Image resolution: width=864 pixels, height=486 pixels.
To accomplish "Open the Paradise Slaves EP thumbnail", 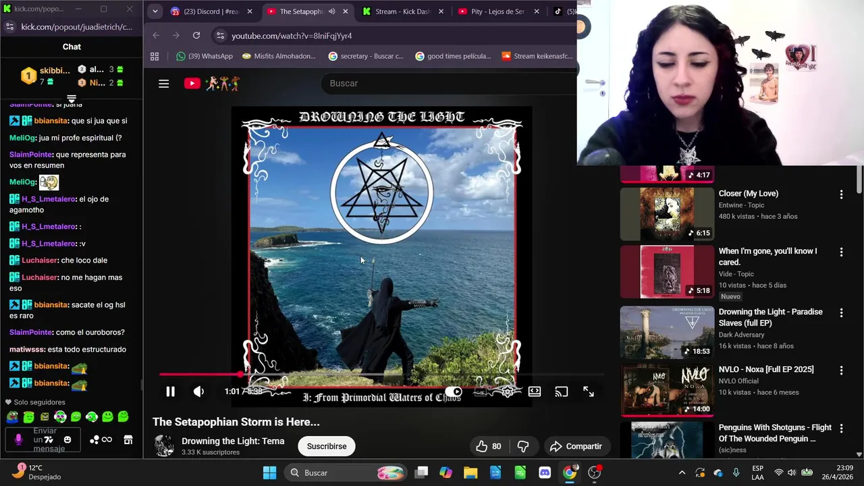I will pos(667,333).
